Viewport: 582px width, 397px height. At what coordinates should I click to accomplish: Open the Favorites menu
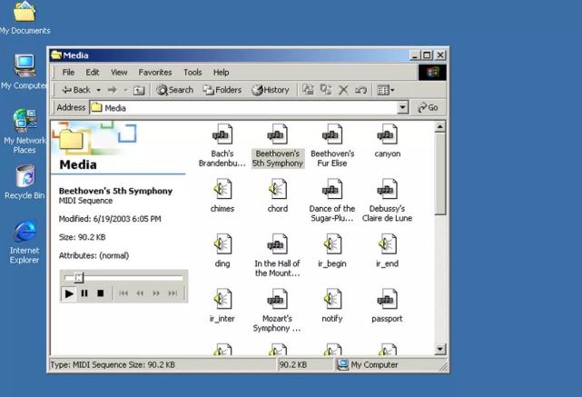155,73
